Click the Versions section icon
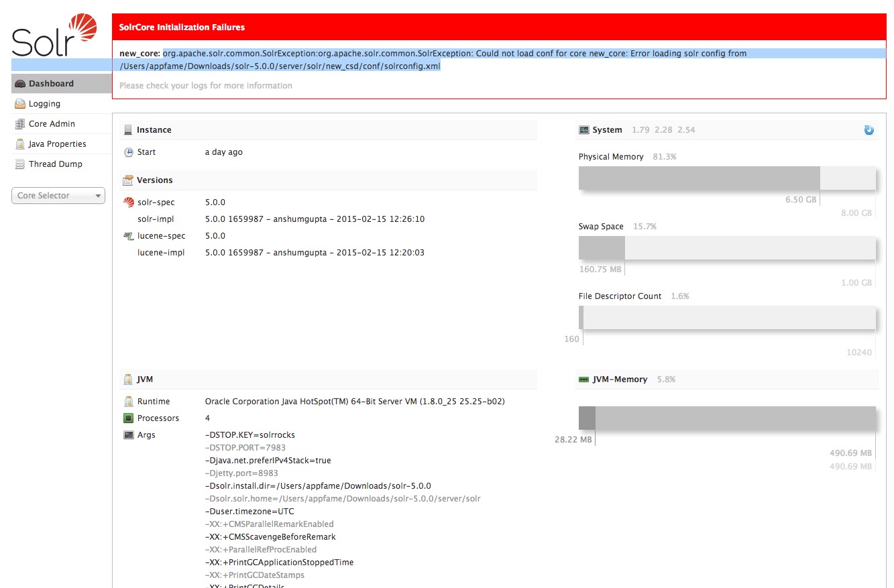The height and width of the screenshot is (588, 894). 128,180
